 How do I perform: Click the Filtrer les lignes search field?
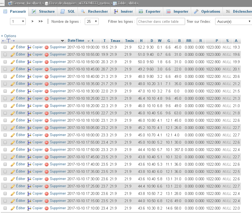pyautogui.click(x=161, y=21)
